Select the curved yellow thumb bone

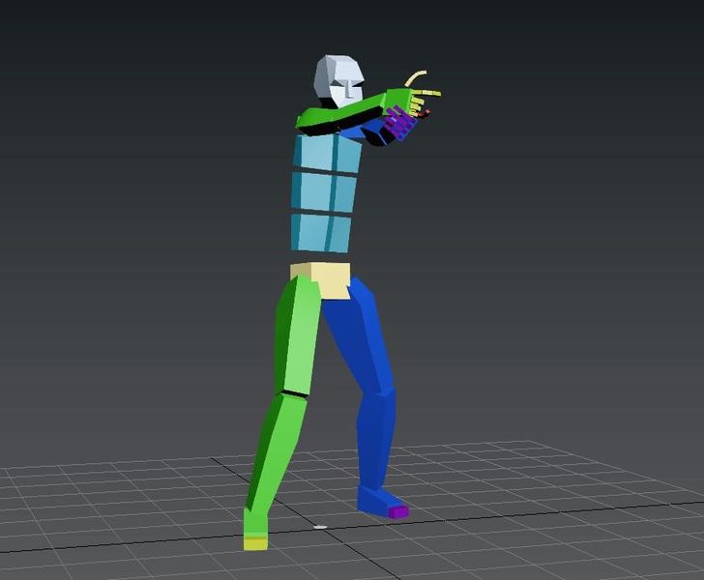[x=415, y=77]
